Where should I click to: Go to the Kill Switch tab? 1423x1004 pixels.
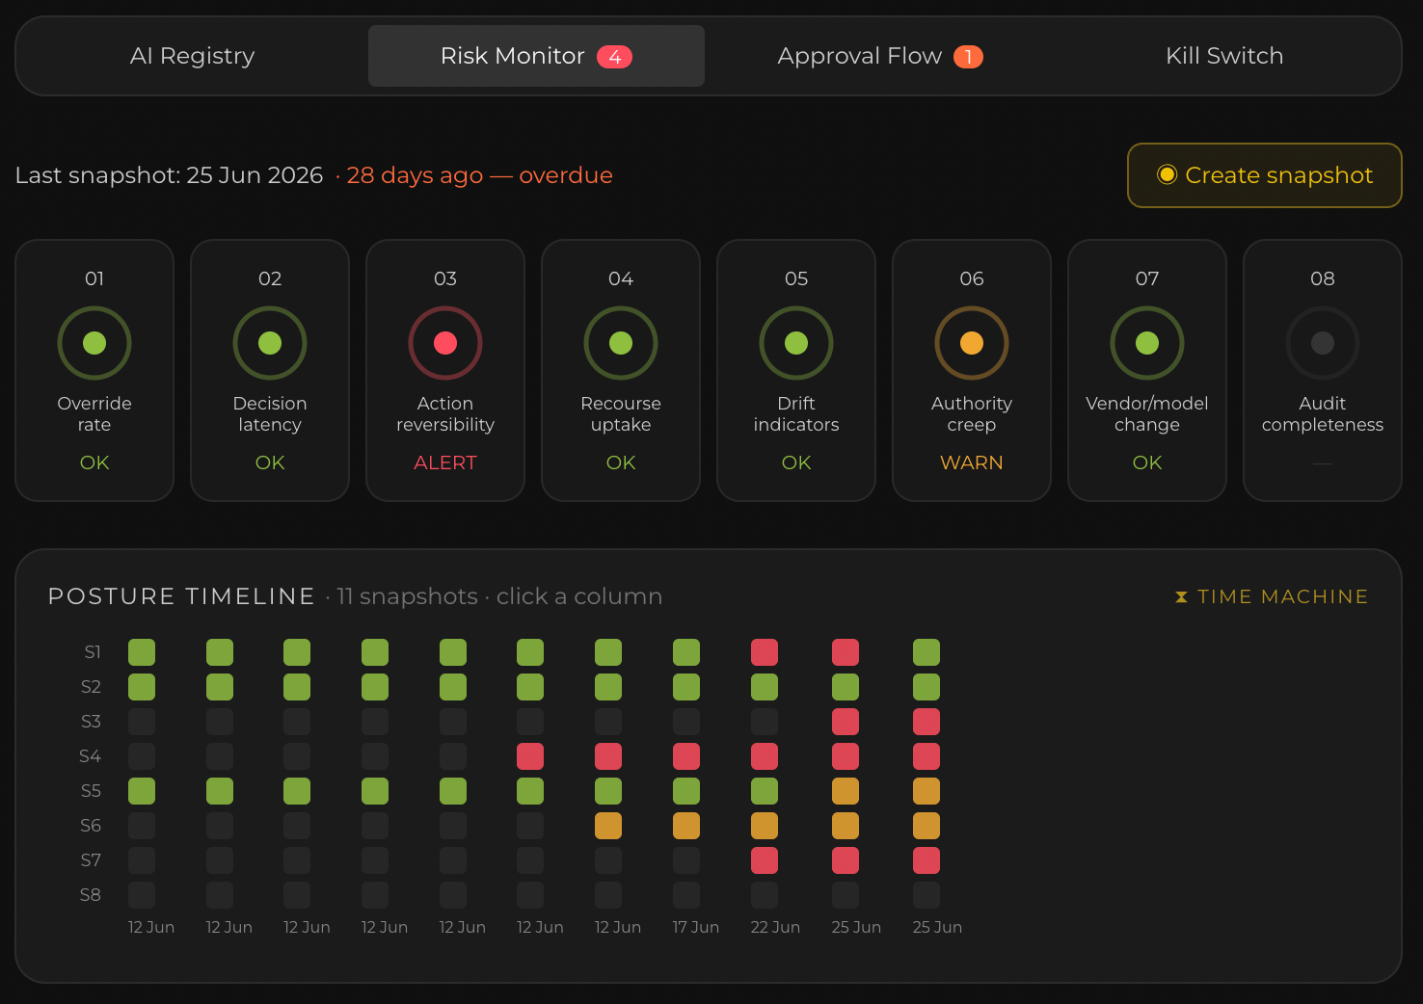coord(1224,56)
